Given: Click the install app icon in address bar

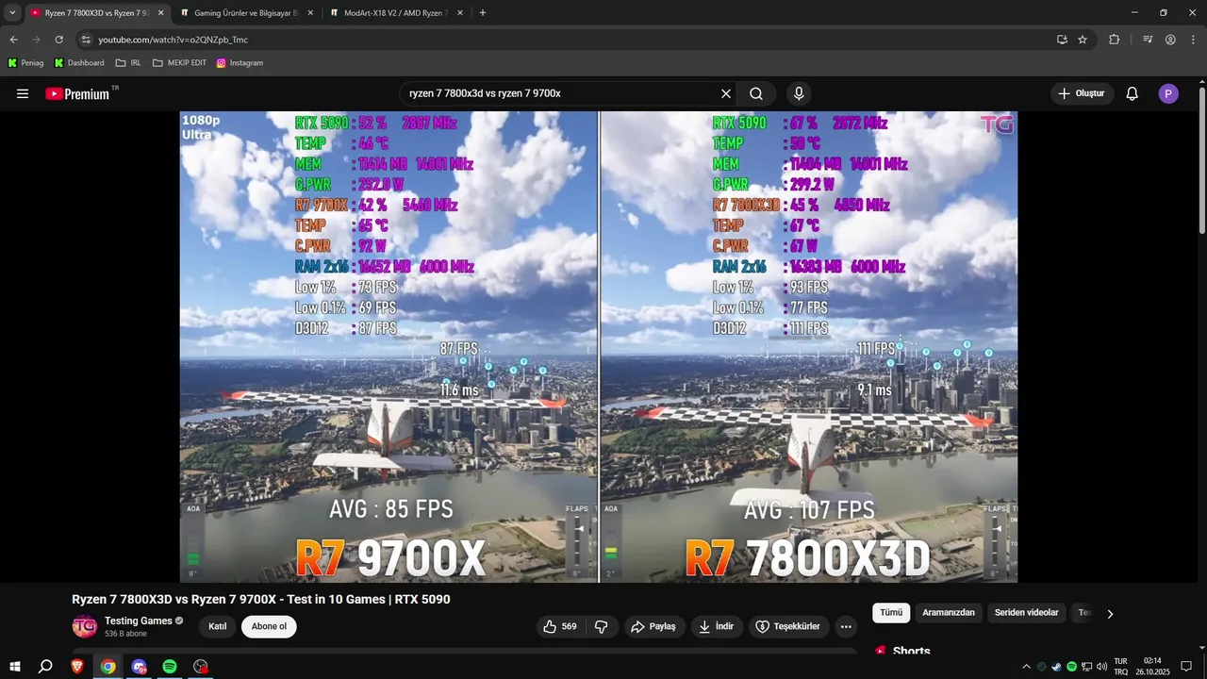Looking at the screenshot, I should 1062,40.
